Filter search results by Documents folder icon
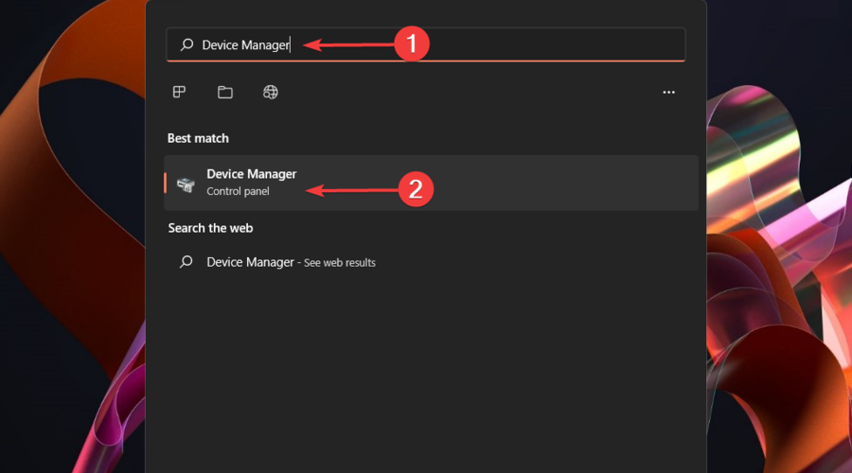Screen dimensions: 852x473 coord(224,92)
